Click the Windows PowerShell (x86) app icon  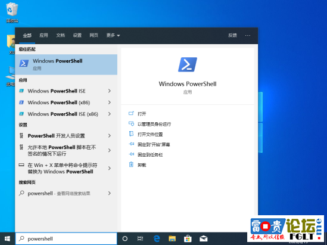[x=21, y=103]
